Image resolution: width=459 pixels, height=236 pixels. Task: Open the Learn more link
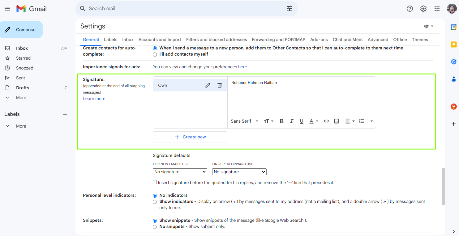click(94, 99)
